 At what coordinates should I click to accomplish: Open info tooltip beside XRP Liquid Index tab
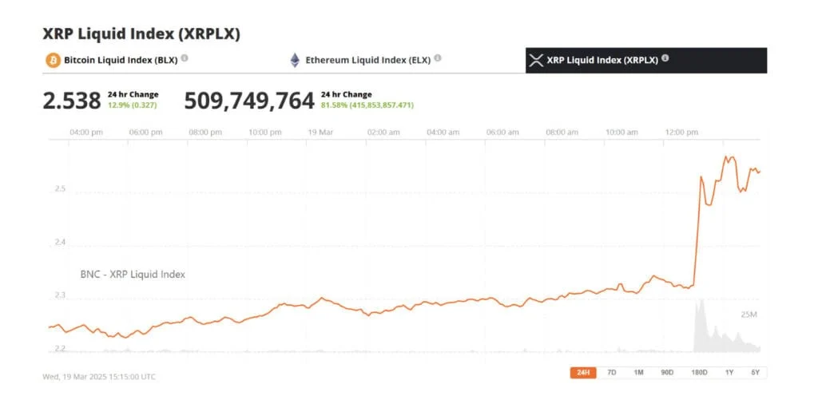click(665, 58)
